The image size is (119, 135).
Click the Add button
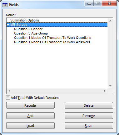[30, 116]
